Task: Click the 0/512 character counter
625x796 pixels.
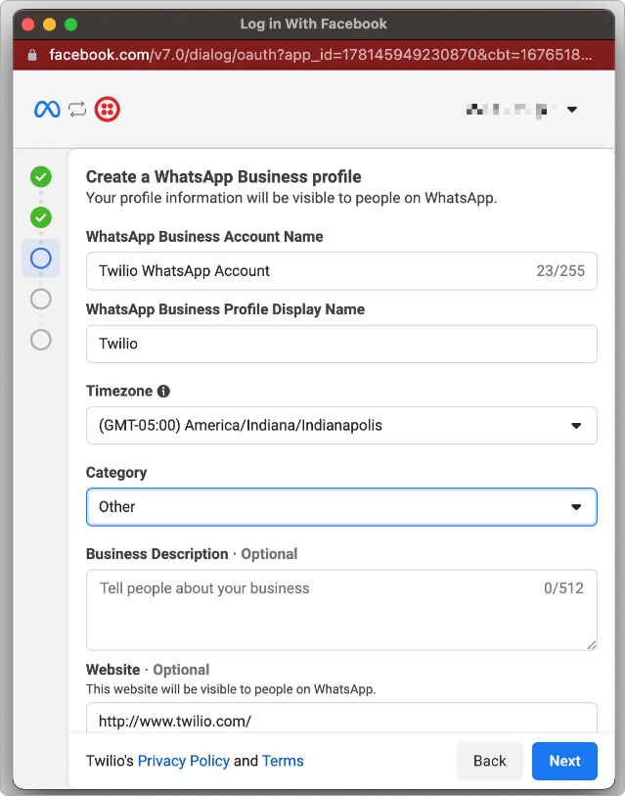Action: (563, 588)
